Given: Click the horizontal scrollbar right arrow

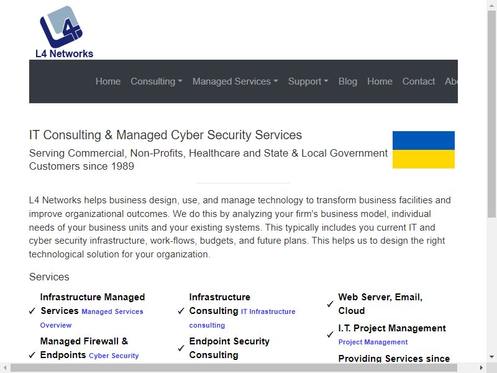Looking at the screenshot, I should pyautogui.click(x=481, y=368).
